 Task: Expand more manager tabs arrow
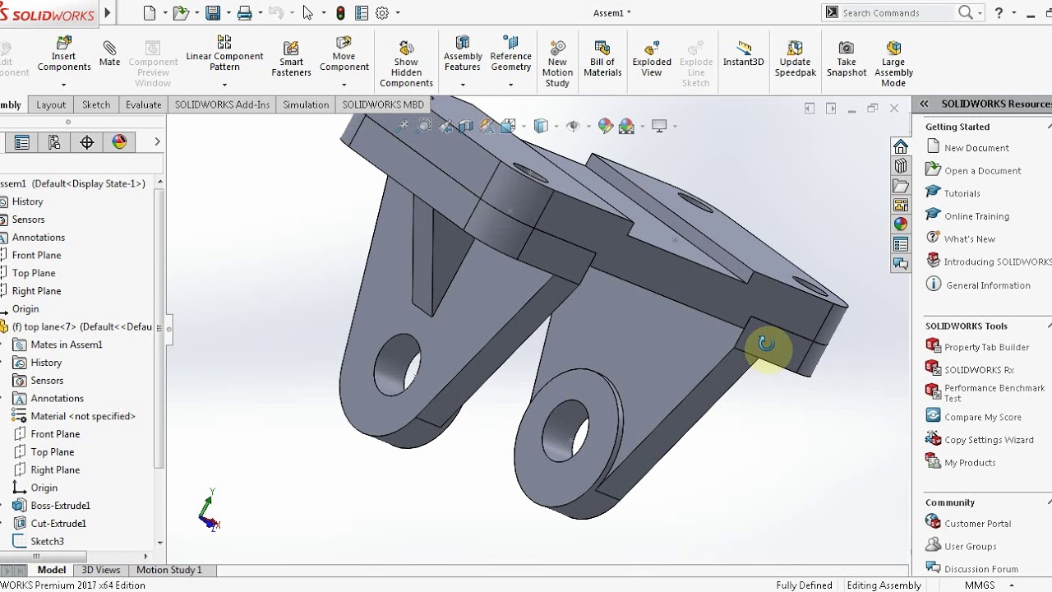[157, 142]
